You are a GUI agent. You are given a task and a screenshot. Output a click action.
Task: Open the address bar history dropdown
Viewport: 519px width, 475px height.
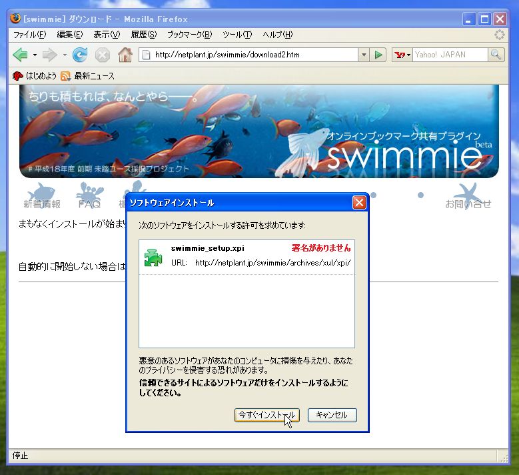[364, 55]
